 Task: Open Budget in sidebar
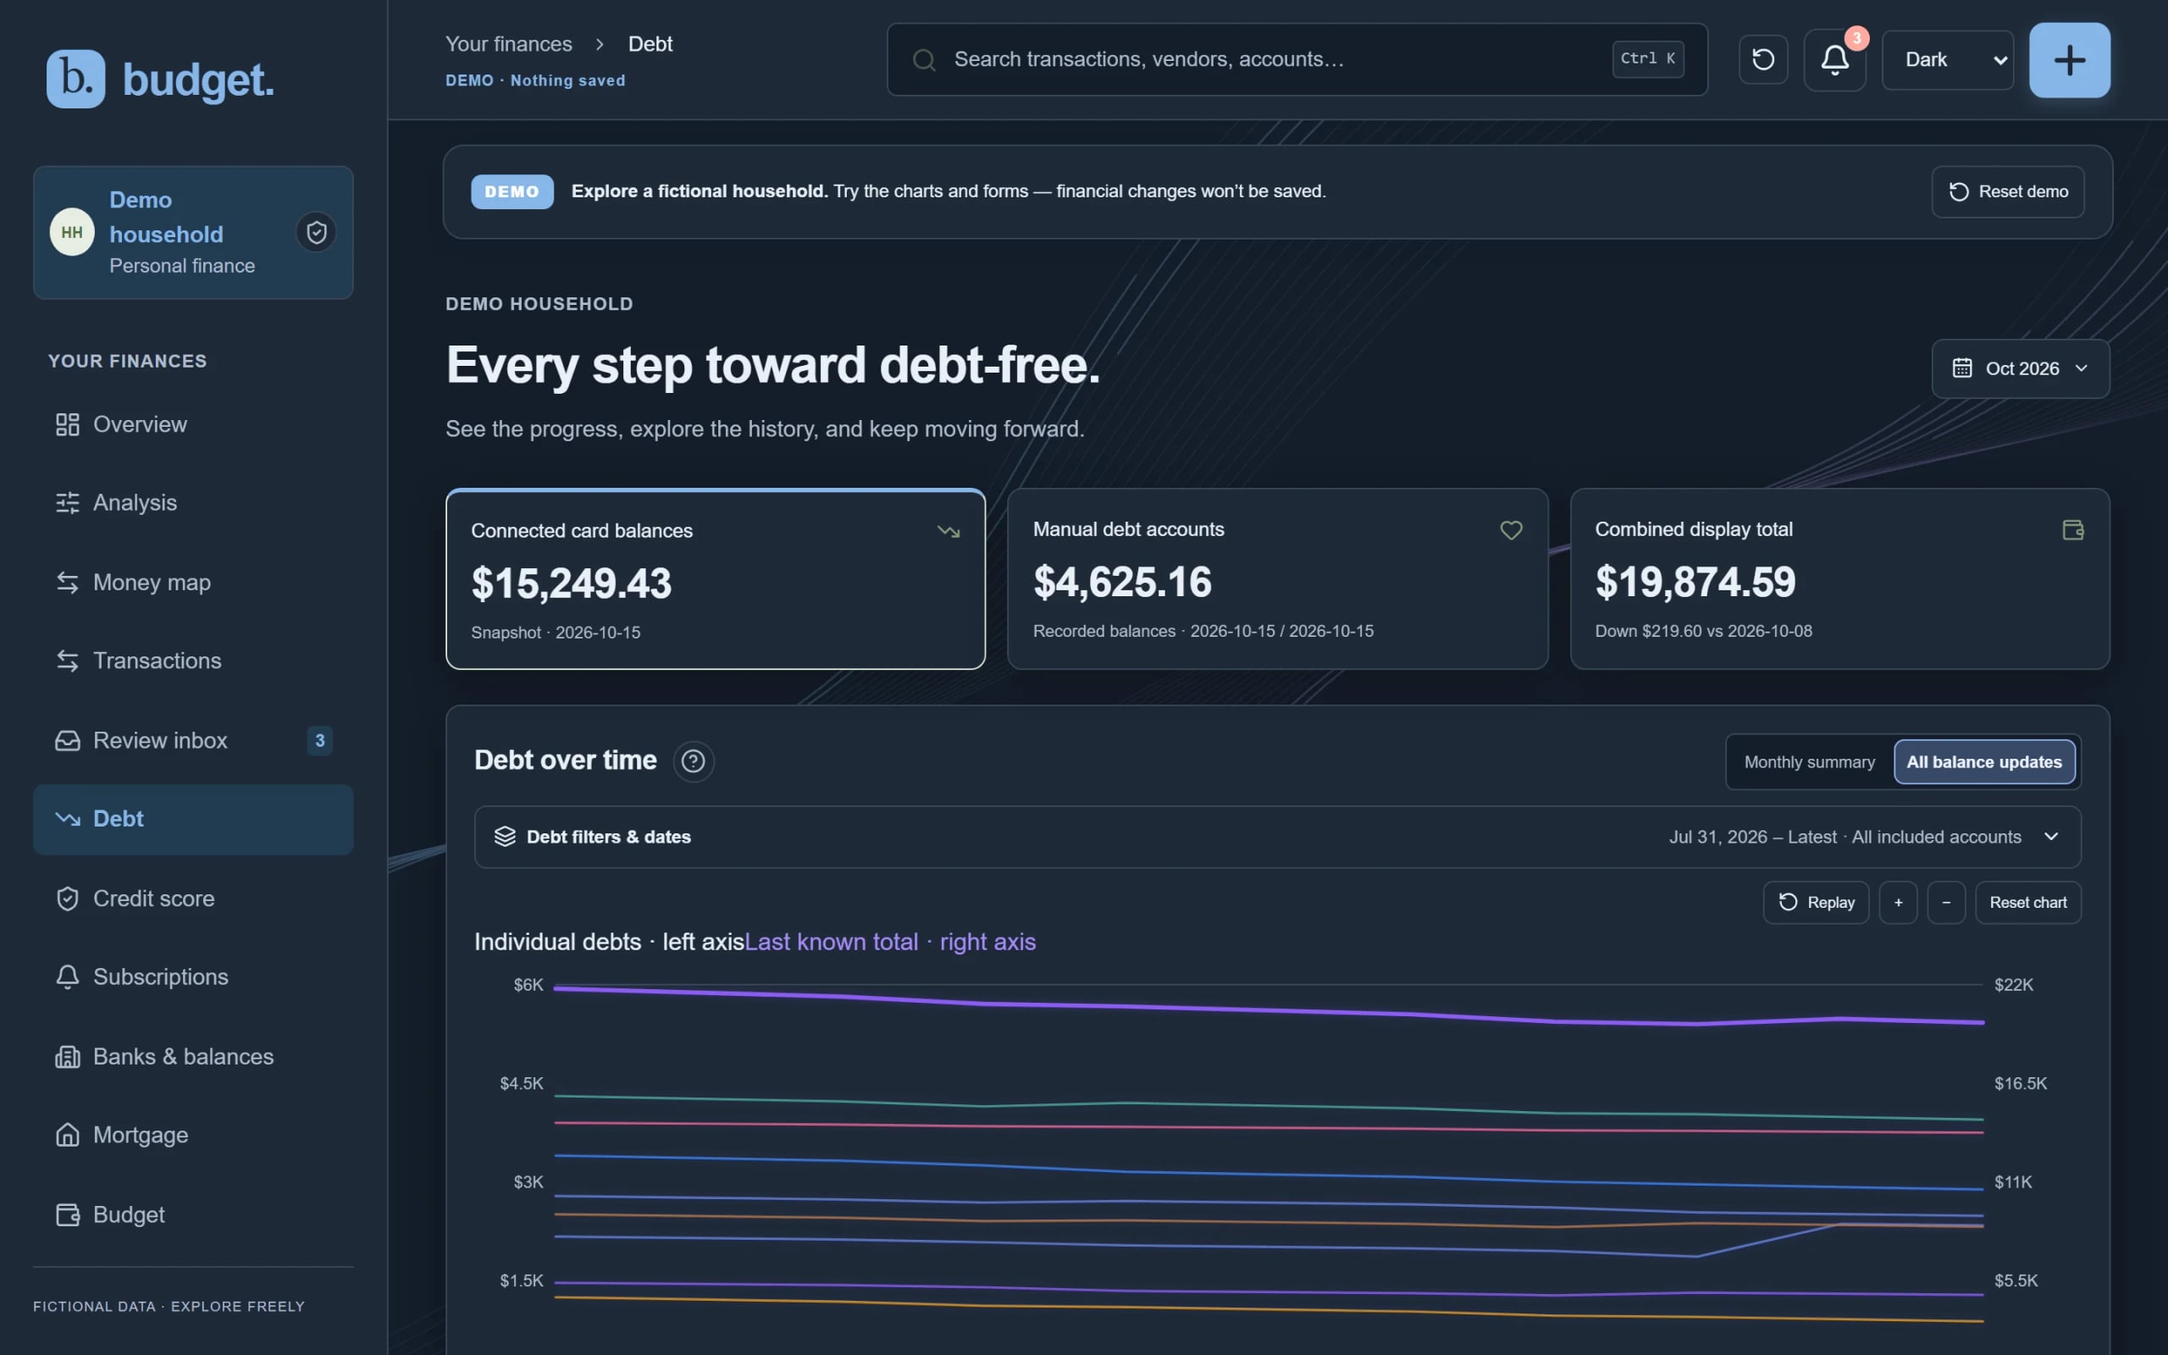pyautogui.click(x=193, y=1215)
